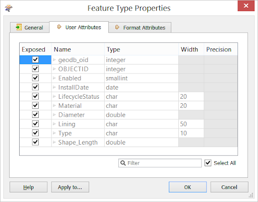Toggle the Select All checkbox

tap(208, 163)
